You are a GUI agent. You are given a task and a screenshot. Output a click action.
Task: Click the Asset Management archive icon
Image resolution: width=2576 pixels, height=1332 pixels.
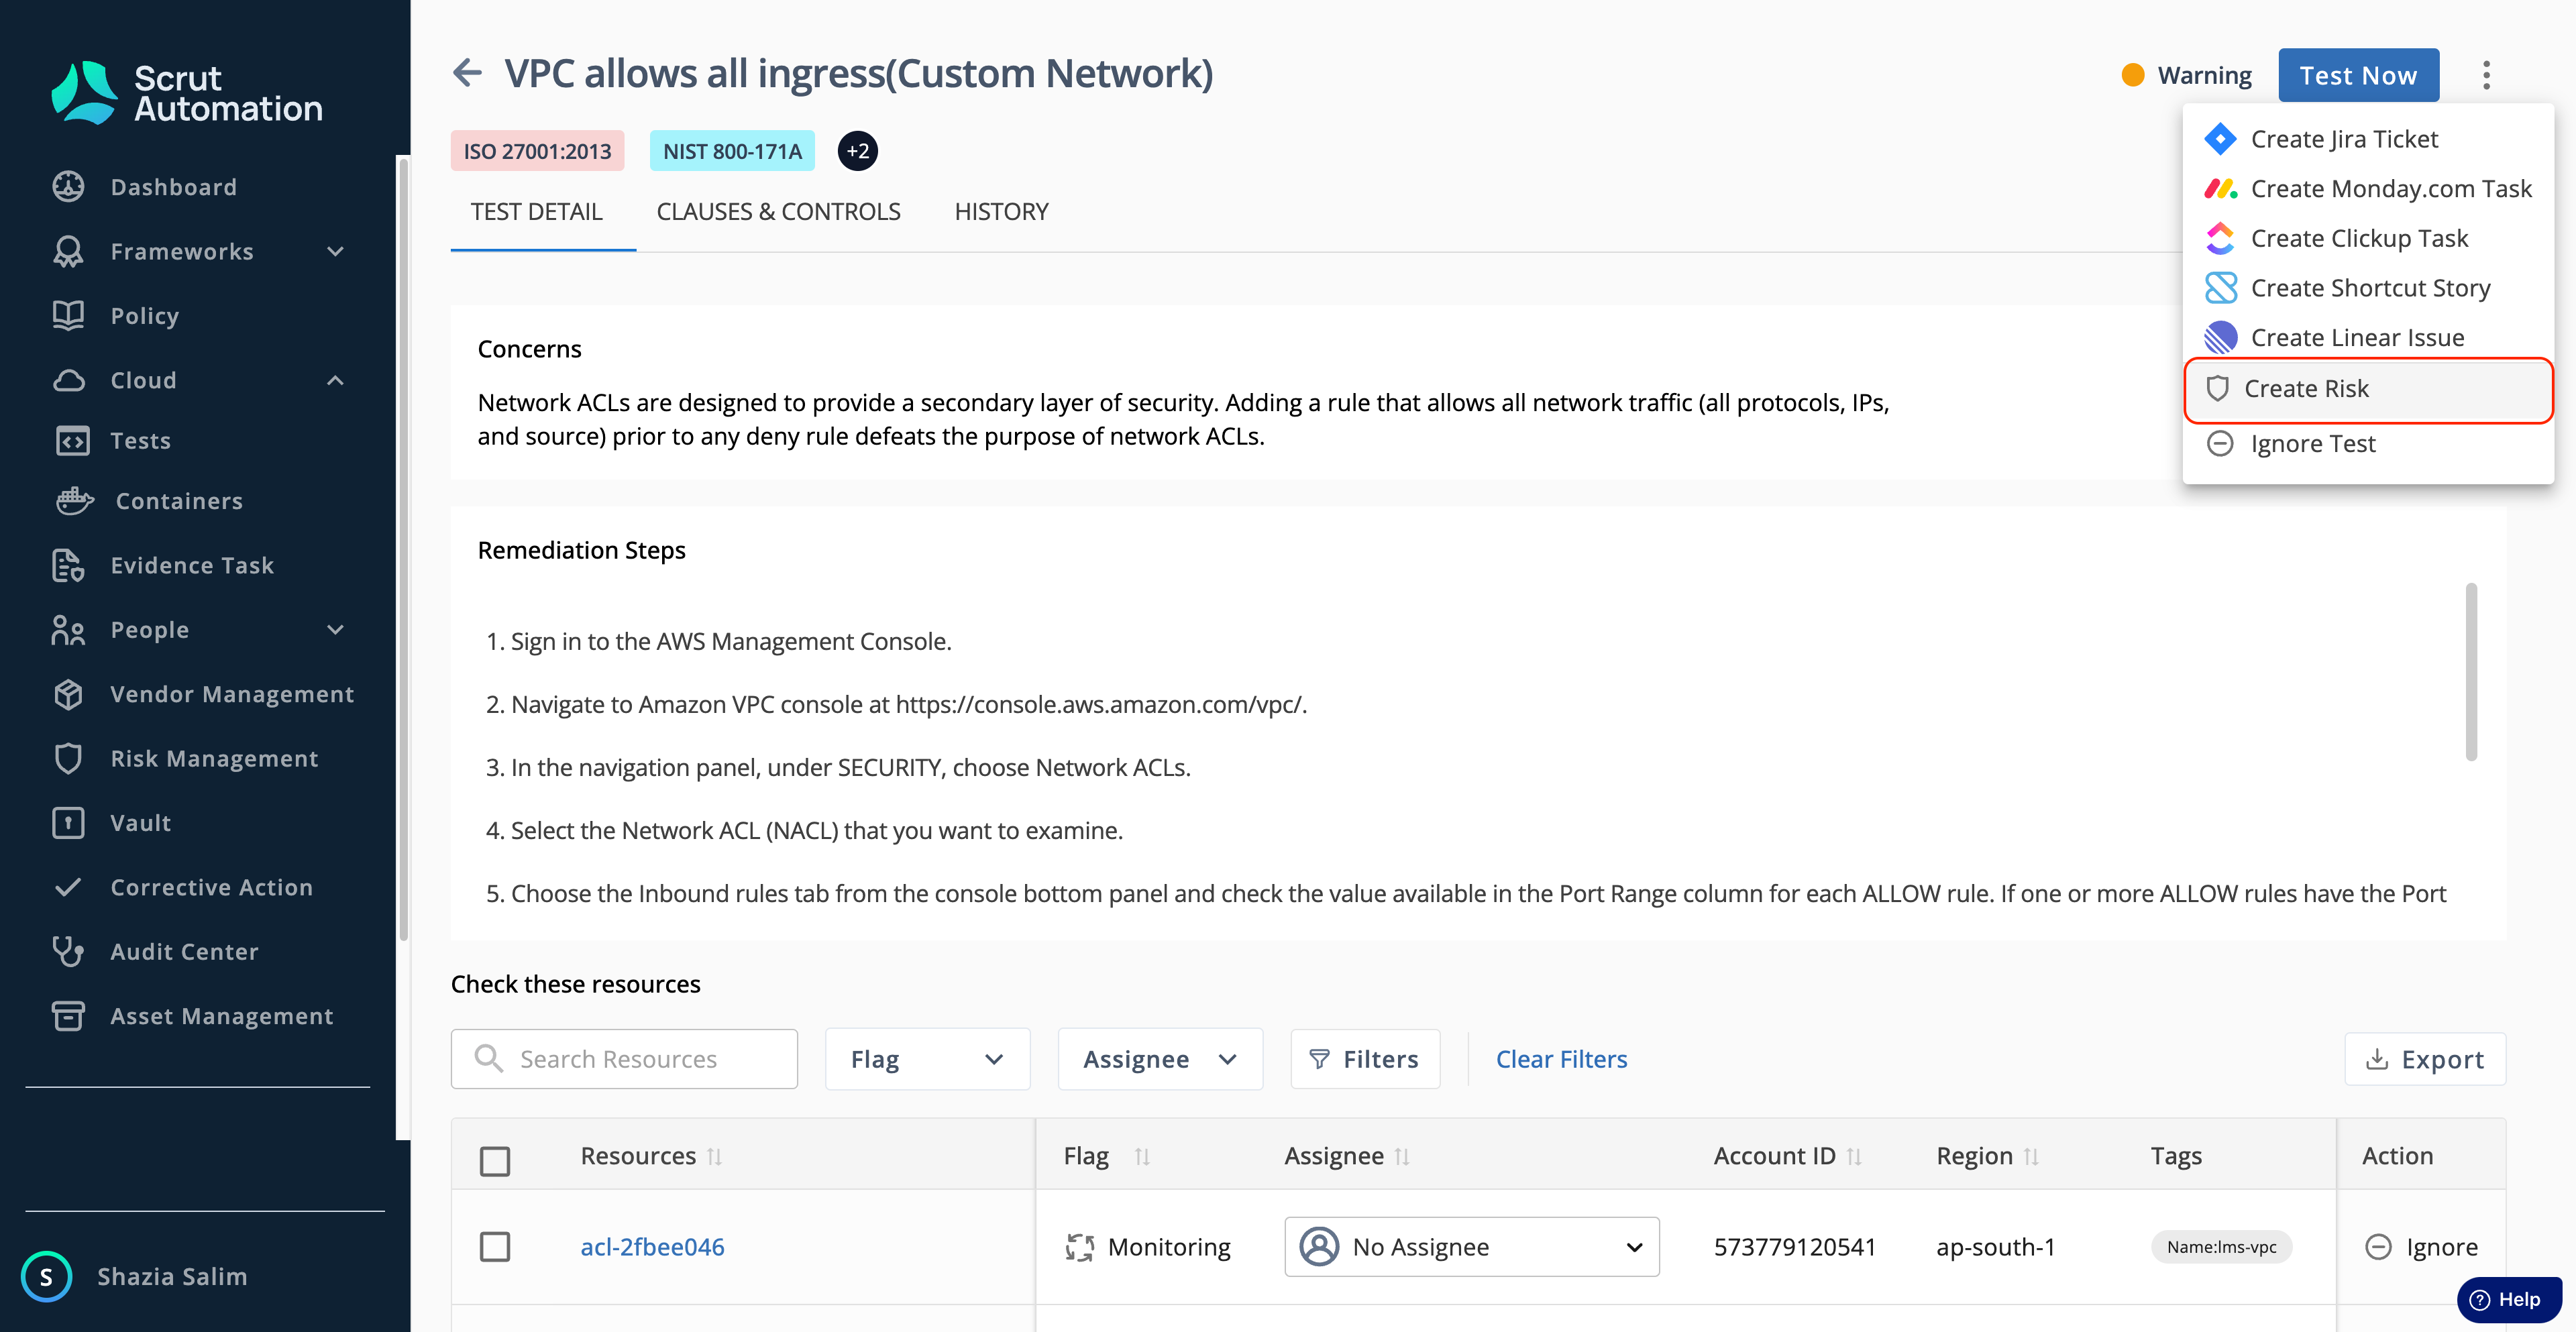(x=68, y=1016)
